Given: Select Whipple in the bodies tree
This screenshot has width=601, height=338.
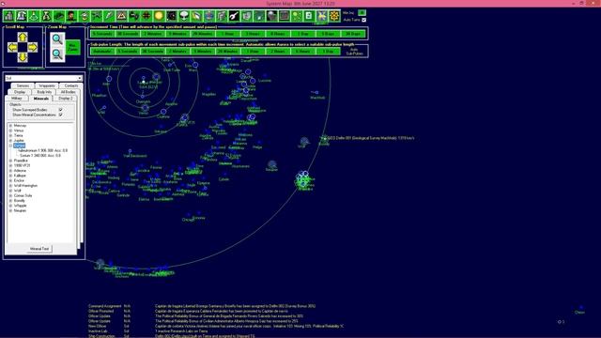Looking at the screenshot, I should (20, 206).
